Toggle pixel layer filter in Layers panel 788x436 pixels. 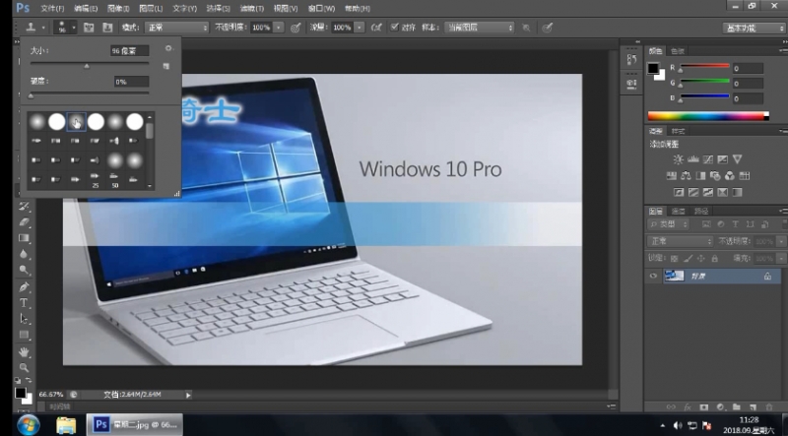tap(706, 224)
